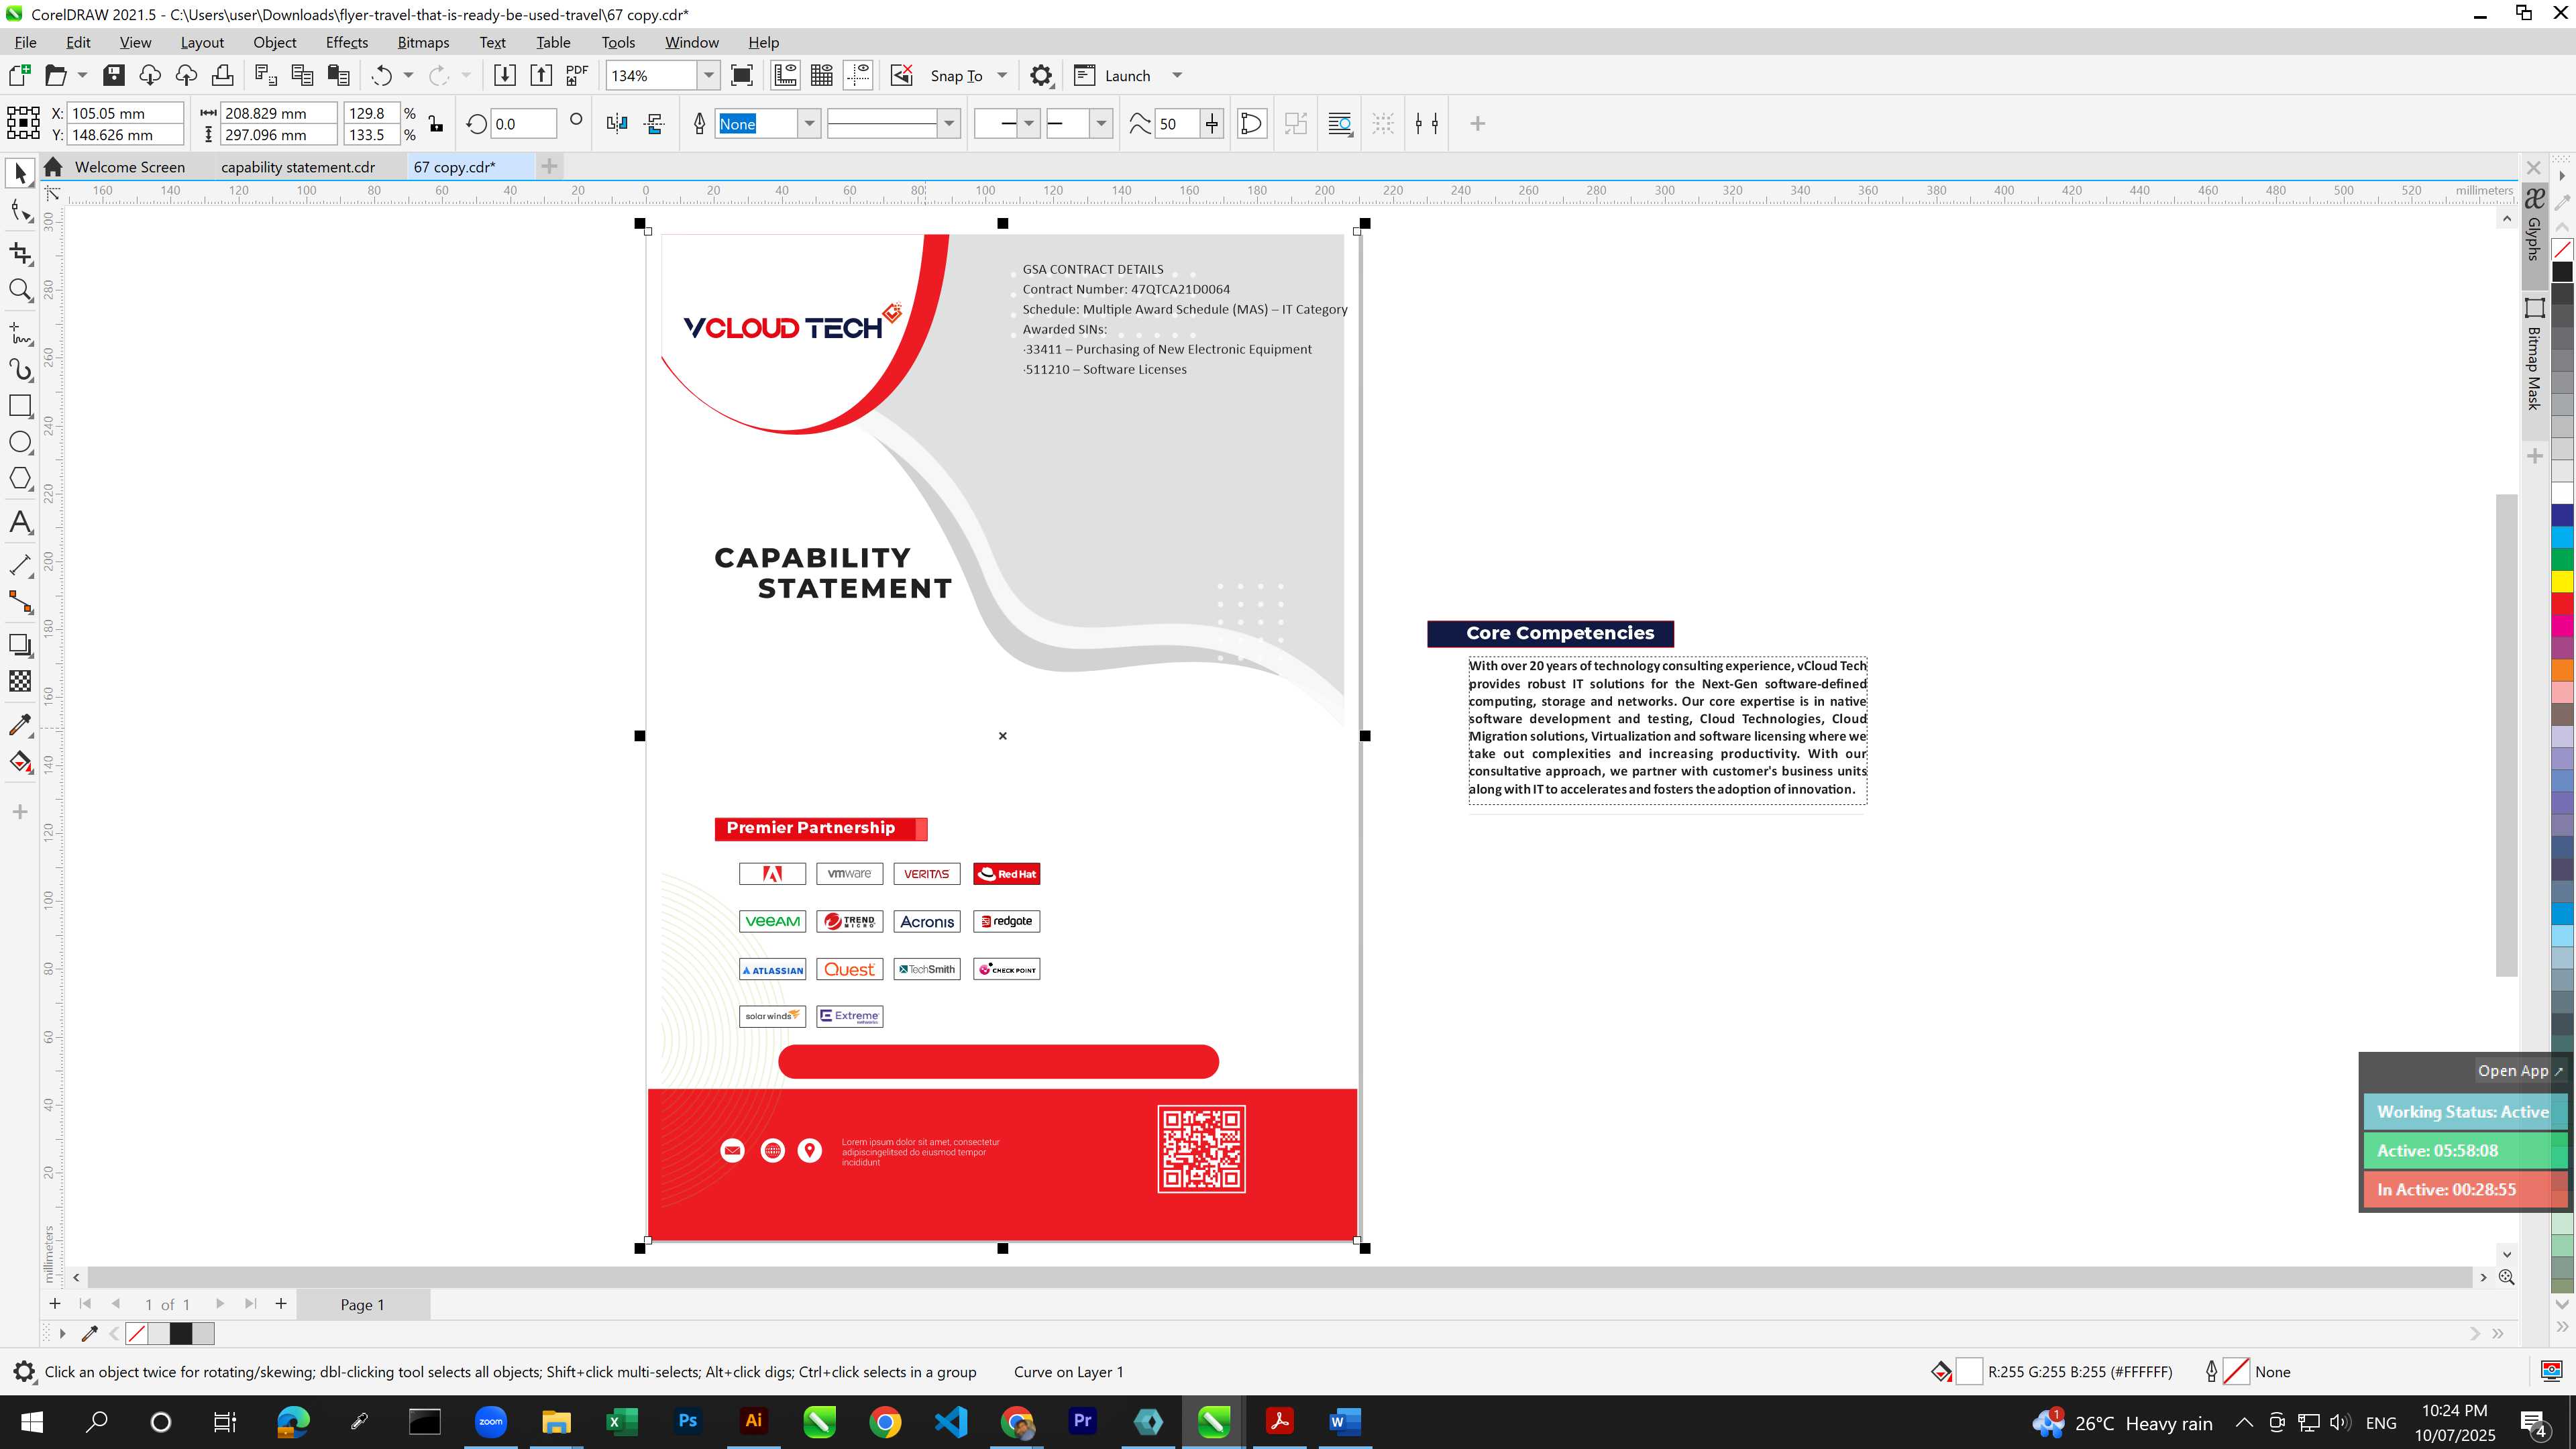Switch to capability statement.cdr tab
The width and height of the screenshot is (2576, 1449).
pyautogui.click(x=298, y=167)
